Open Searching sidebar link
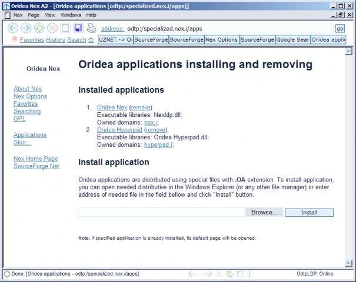 point(27,111)
